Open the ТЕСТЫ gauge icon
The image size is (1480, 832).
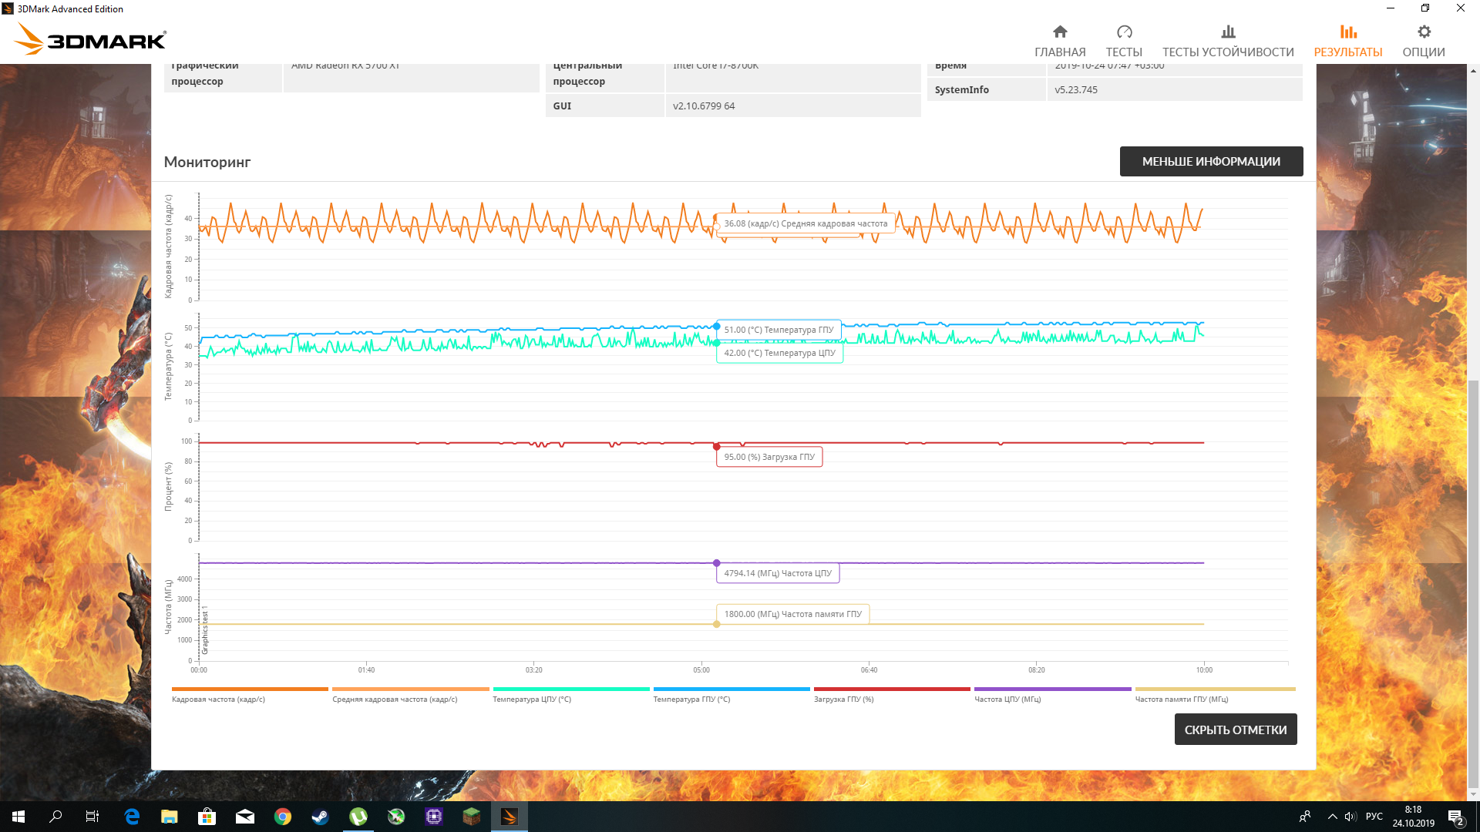1124,32
